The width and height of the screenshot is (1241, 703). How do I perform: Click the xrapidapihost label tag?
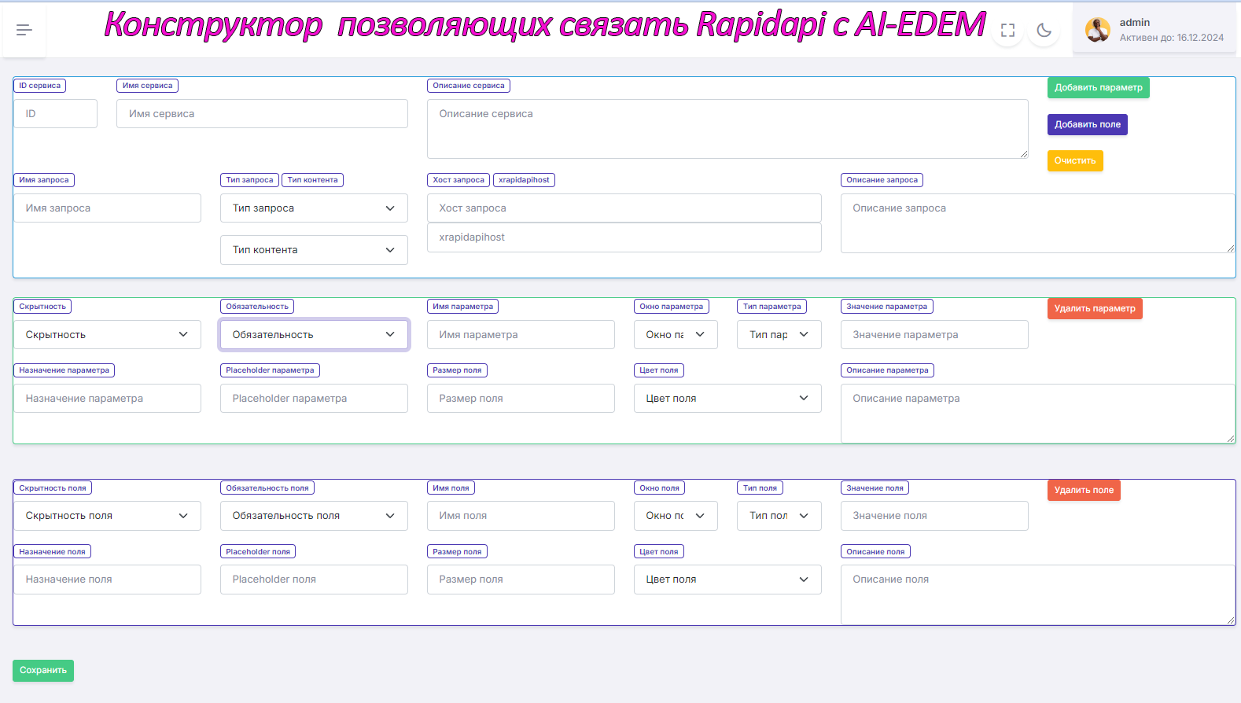point(524,180)
